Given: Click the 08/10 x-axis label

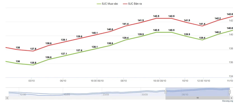Looking at the screenshot, I should 124,81.
